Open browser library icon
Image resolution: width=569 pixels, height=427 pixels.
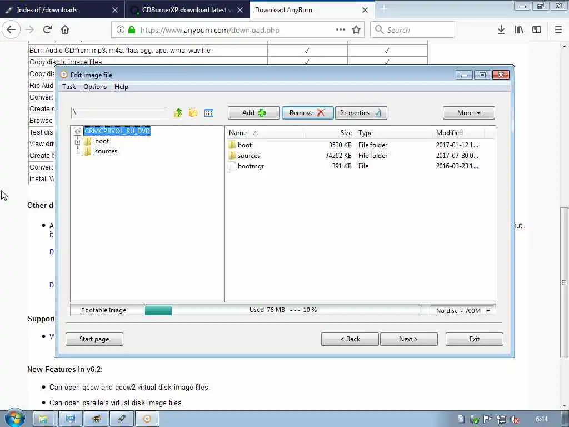519,30
